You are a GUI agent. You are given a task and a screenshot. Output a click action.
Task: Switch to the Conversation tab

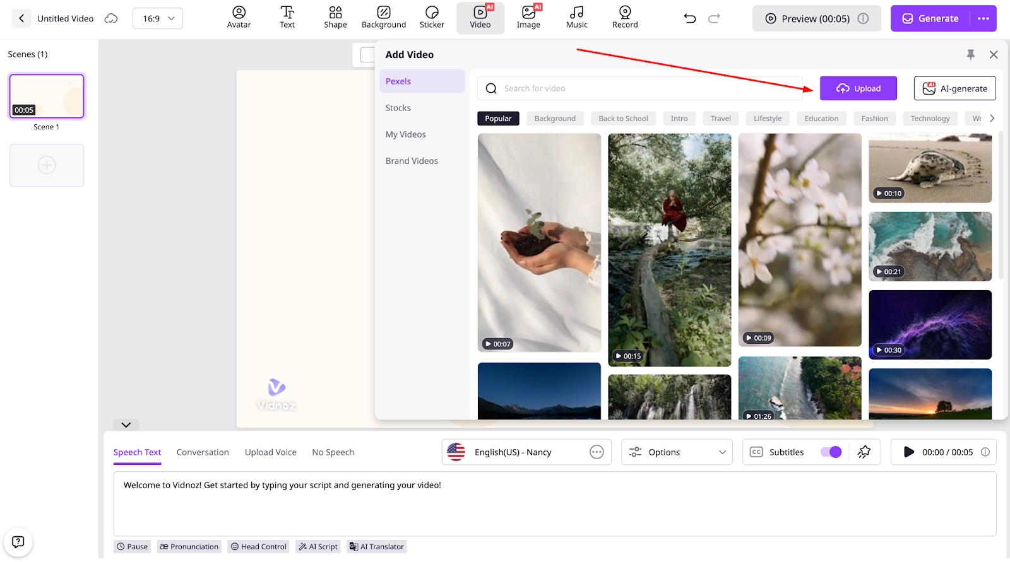coord(203,452)
